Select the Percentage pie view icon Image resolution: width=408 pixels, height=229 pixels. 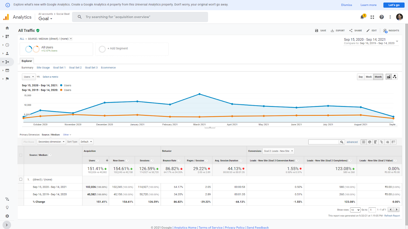[x=369, y=142]
